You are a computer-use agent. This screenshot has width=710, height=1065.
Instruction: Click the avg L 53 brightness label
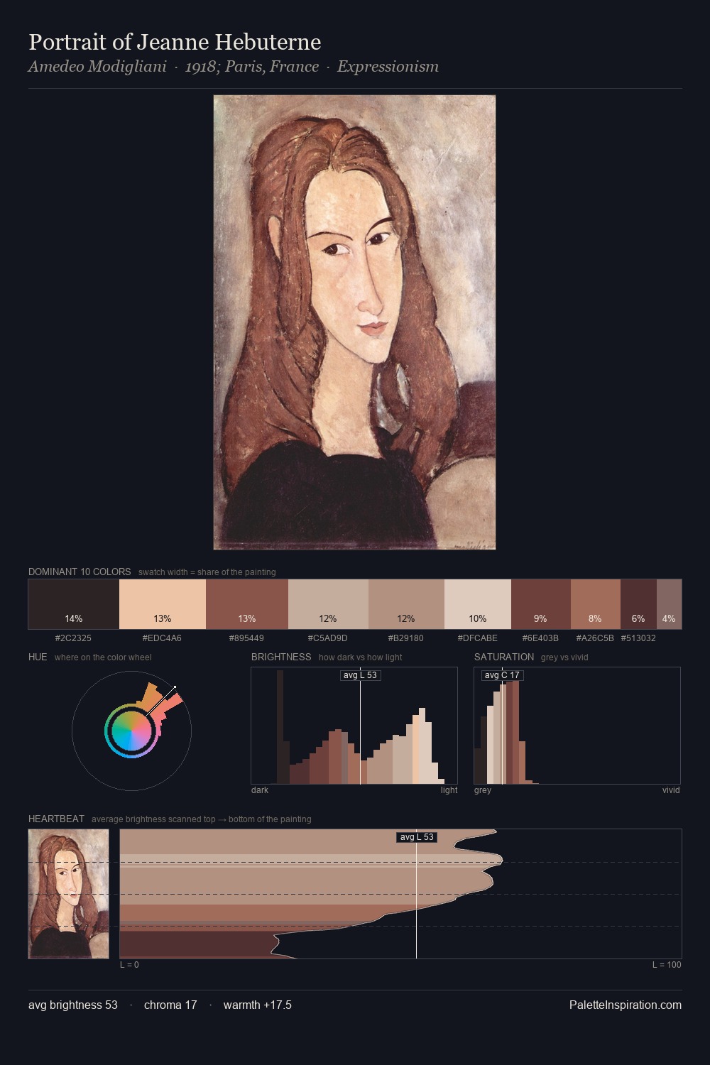pyautogui.click(x=361, y=675)
